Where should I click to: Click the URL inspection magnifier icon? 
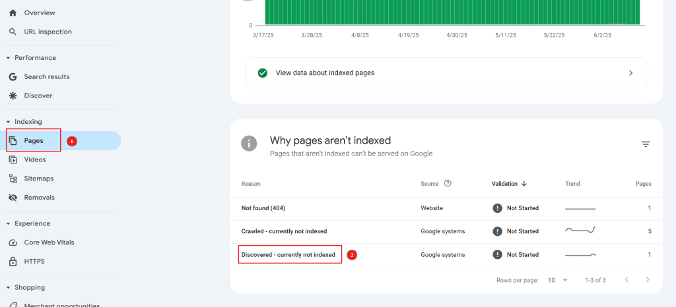13,32
